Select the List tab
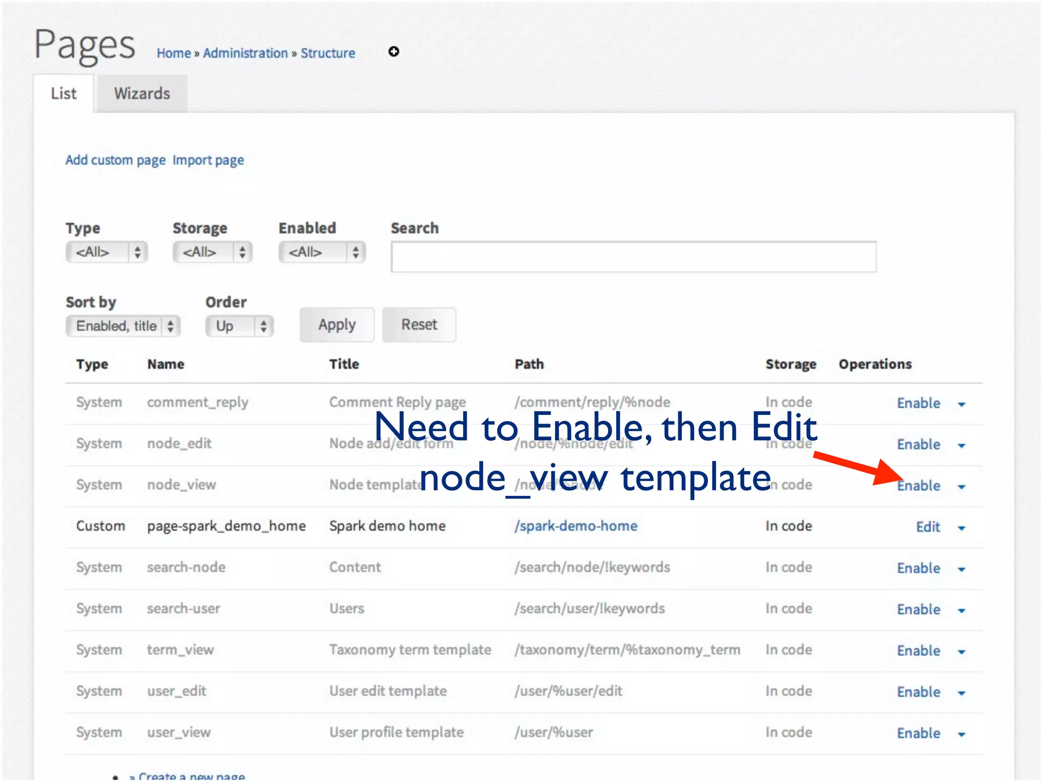 (x=64, y=93)
